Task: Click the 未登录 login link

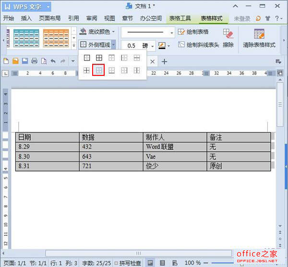Action: (x=242, y=18)
